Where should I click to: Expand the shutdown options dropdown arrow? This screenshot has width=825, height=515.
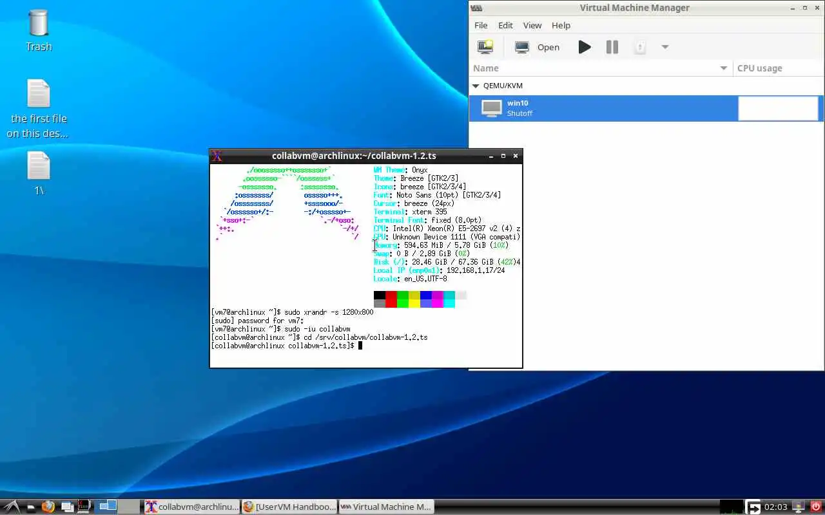[x=665, y=47]
